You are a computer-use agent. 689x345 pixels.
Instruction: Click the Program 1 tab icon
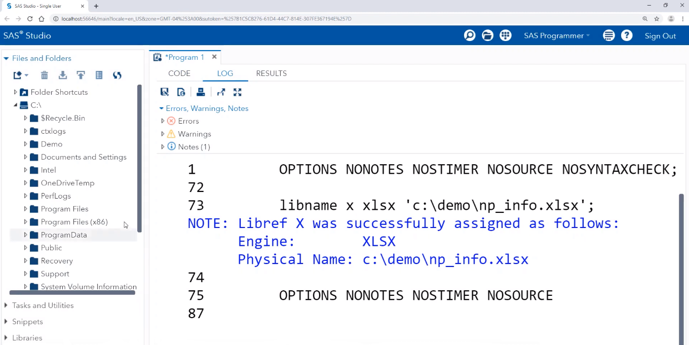click(158, 57)
